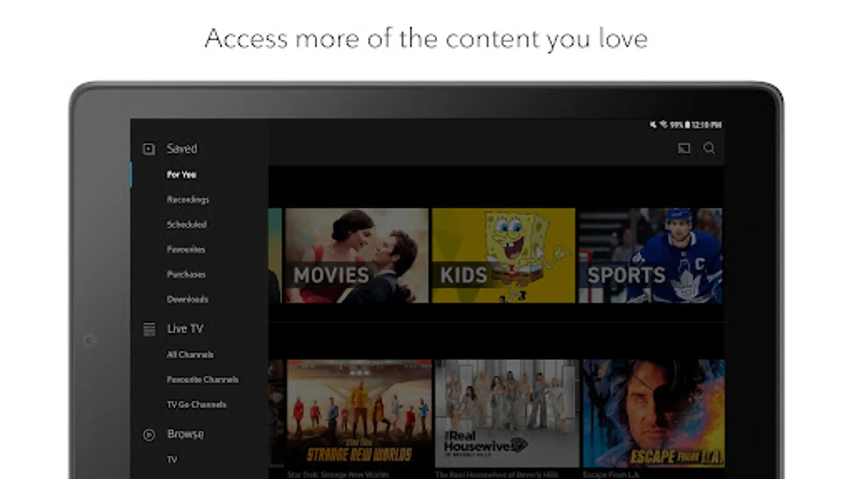Viewport: 853px width, 479px height.
Task: Select the Escape From L.A. poster
Action: (654, 414)
